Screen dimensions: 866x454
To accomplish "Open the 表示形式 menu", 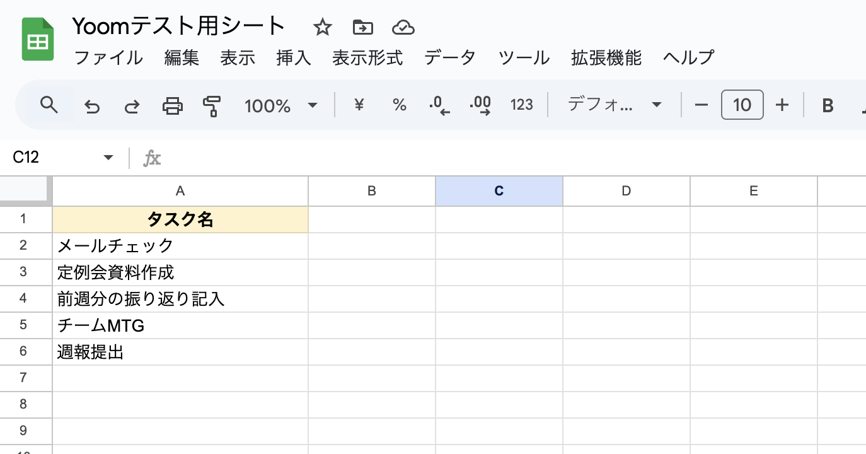I will coord(367,58).
